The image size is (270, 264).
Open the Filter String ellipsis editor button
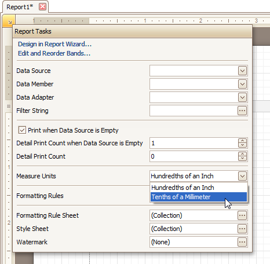coord(242,111)
